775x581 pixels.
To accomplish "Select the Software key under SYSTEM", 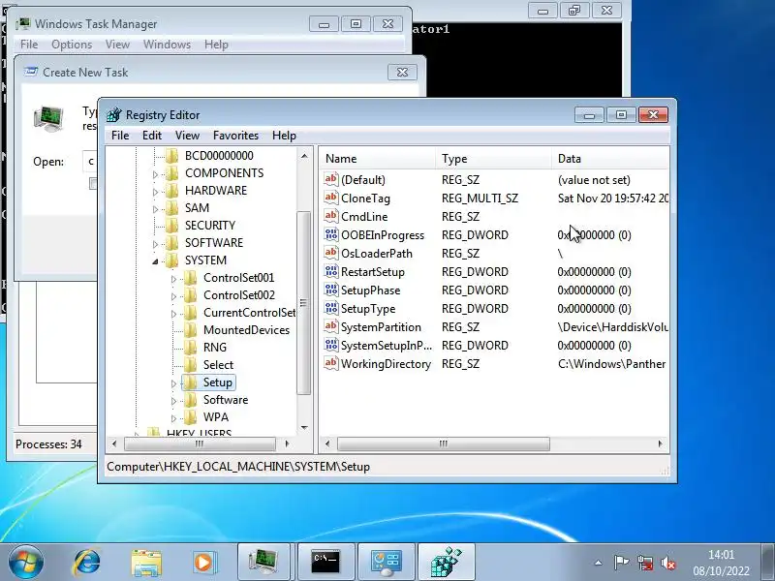I will 226,400.
